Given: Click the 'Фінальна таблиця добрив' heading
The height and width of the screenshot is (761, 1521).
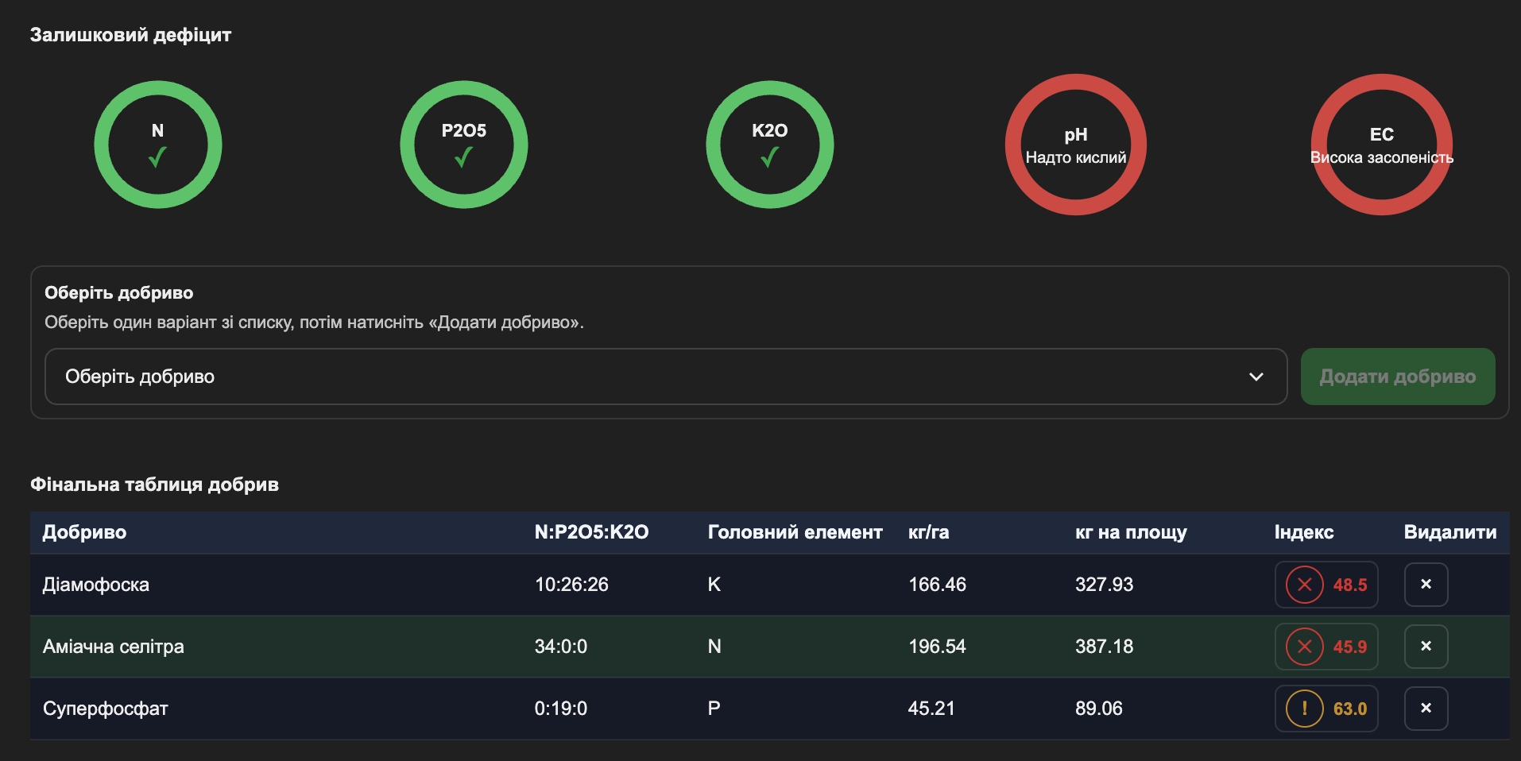Looking at the screenshot, I should [154, 485].
